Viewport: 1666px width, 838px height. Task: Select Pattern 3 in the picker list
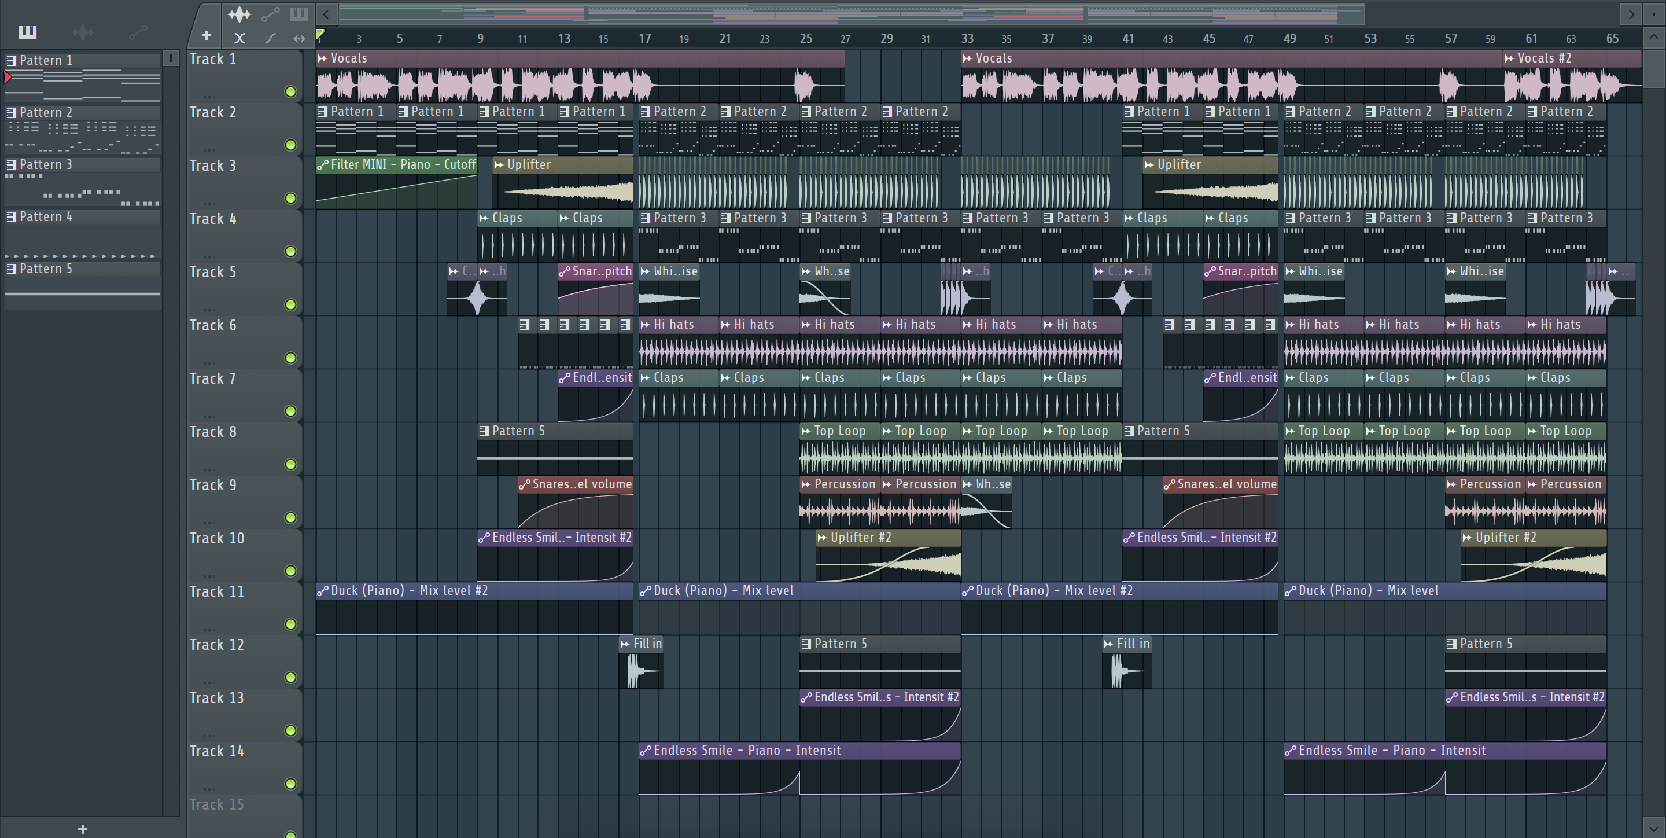point(82,165)
